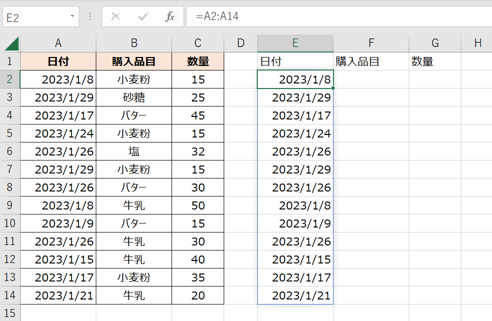Click the 数量 header cell in column G
The width and height of the screenshot is (492, 321).
435,61
